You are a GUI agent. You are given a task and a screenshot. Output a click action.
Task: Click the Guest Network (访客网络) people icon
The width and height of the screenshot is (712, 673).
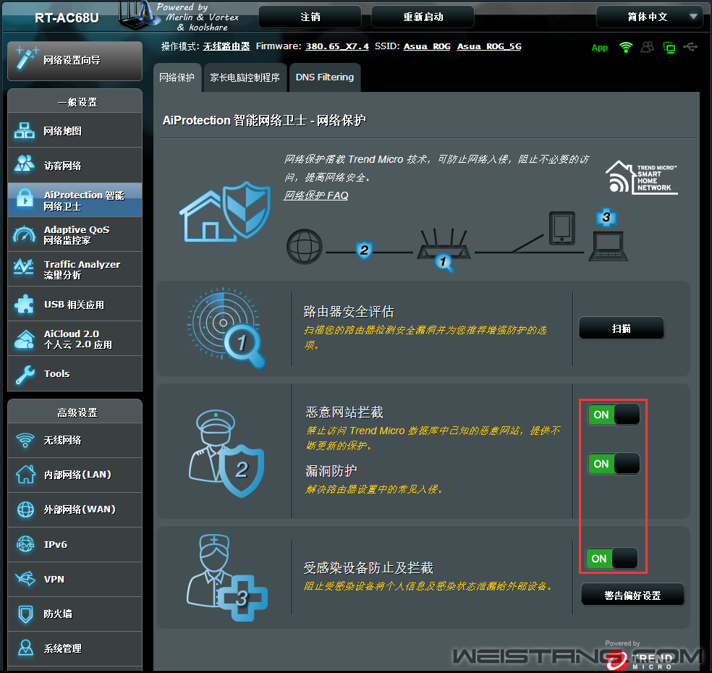point(25,164)
